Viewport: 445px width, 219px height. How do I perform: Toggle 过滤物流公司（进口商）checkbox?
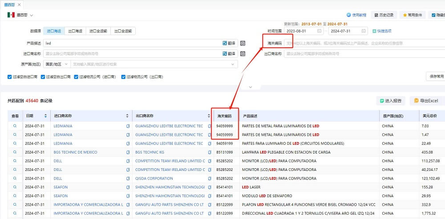(76, 77)
